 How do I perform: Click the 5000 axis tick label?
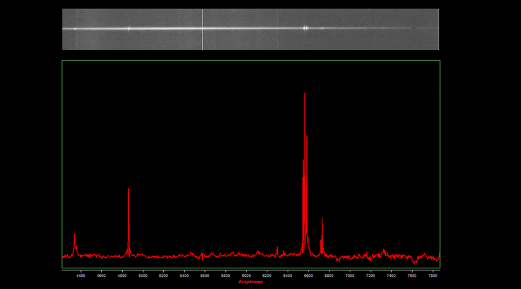click(143, 276)
